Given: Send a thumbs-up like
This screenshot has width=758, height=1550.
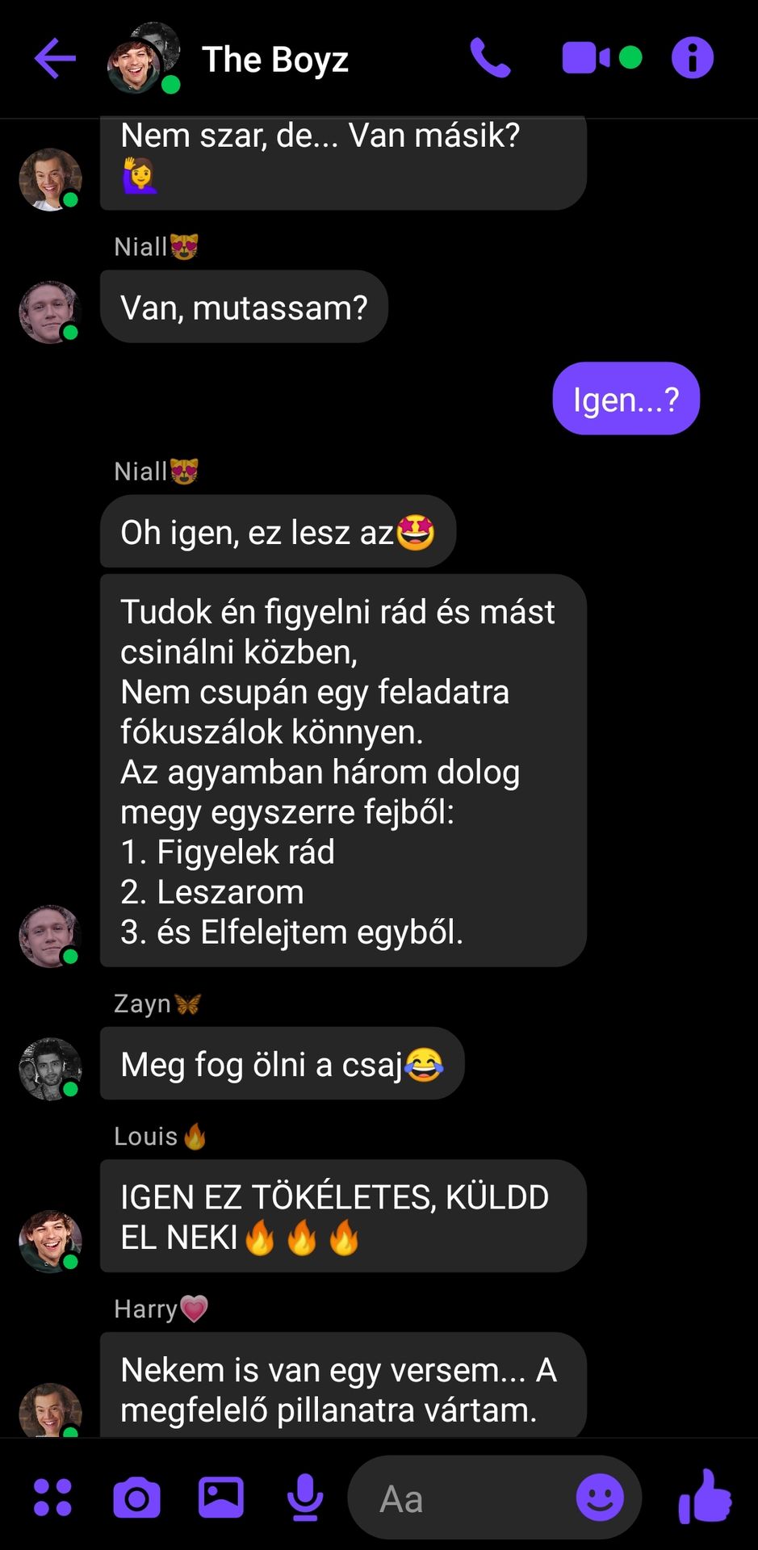Looking at the screenshot, I should pos(705,1496).
